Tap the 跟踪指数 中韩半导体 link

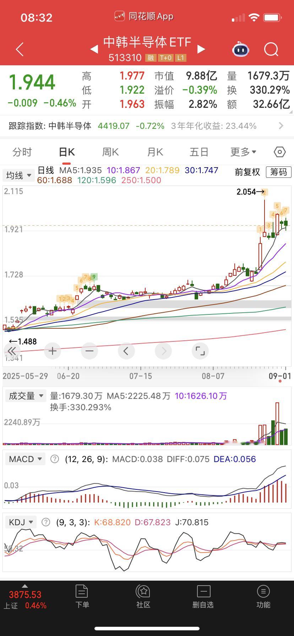click(50, 126)
